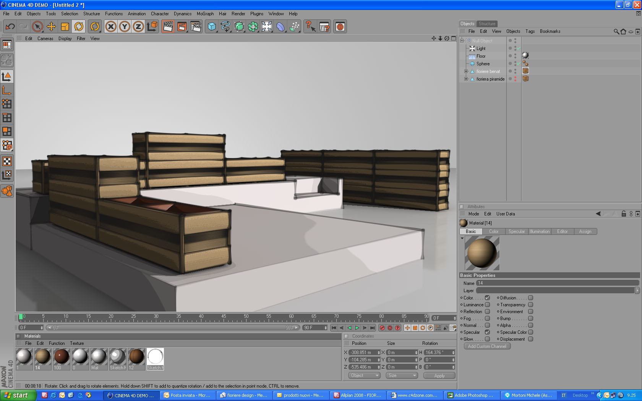This screenshot has height=401, width=642.
Task: Disable the Specular channel checkbox
Action: pyautogui.click(x=487, y=332)
